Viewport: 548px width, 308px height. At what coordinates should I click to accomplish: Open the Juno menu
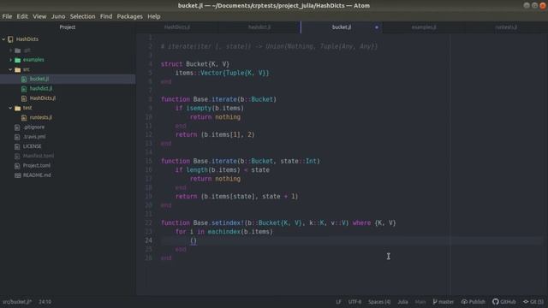[x=58, y=16]
